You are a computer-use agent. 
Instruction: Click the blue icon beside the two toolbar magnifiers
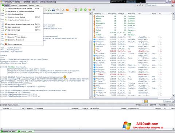click(54, 10)
